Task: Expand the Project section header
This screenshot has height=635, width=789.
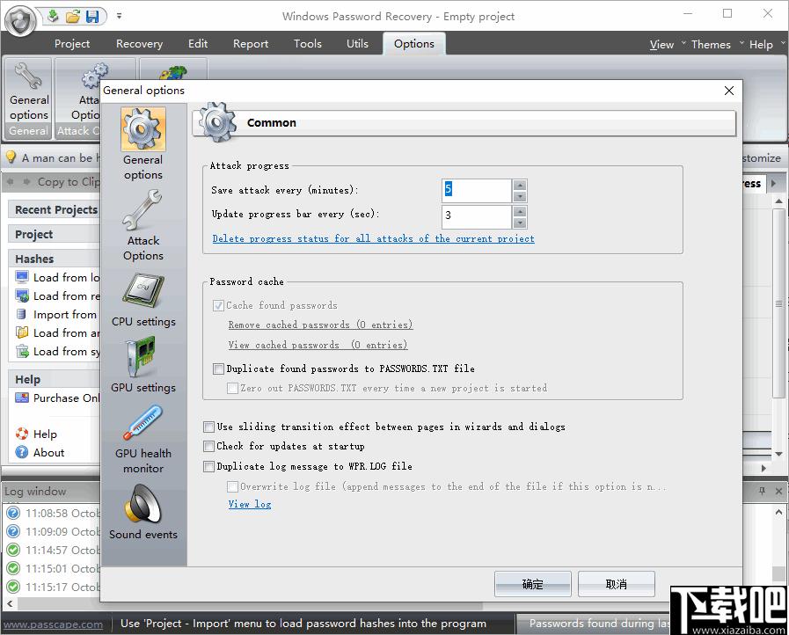Action: [x=55, y=234]
